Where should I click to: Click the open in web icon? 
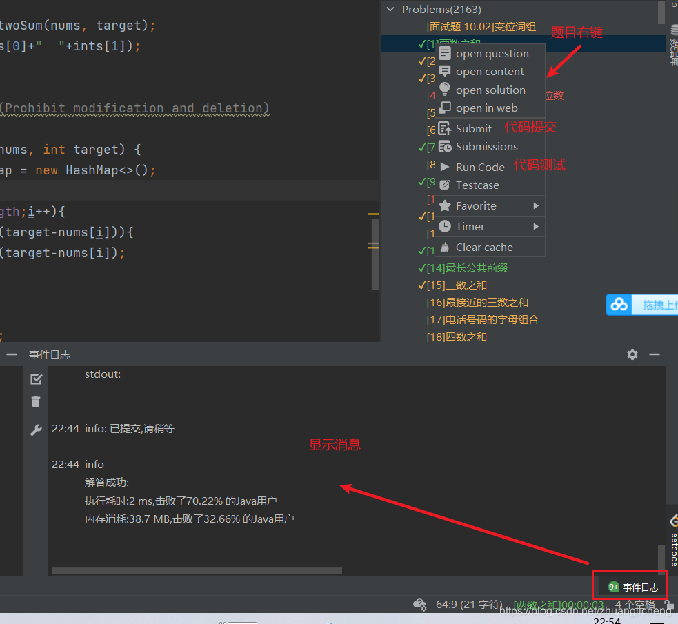444,108
